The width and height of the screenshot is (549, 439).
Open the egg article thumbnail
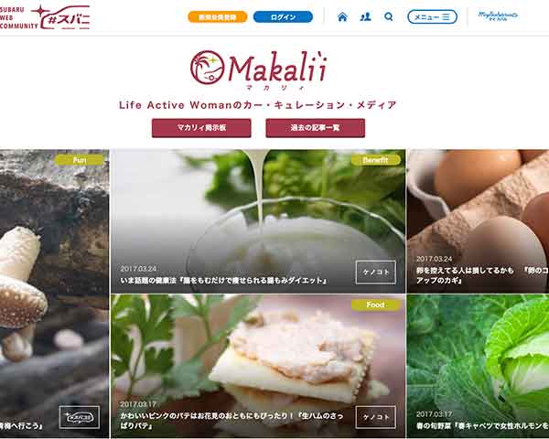tap(478, 221)
